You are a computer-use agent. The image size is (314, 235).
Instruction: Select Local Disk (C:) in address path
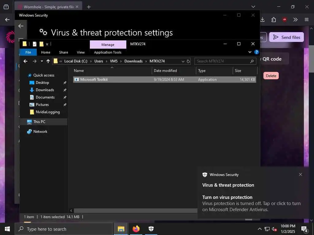point(76,61)
